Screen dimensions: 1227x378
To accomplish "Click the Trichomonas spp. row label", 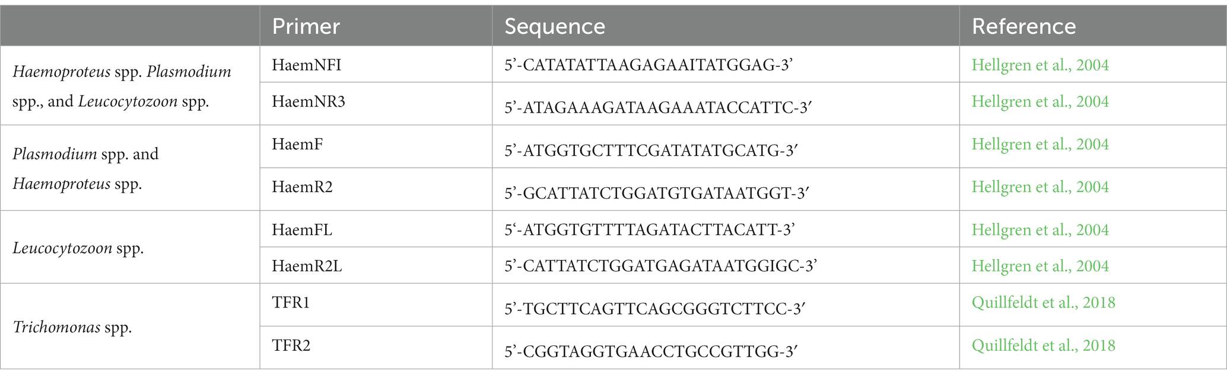I will pos(72,327).
